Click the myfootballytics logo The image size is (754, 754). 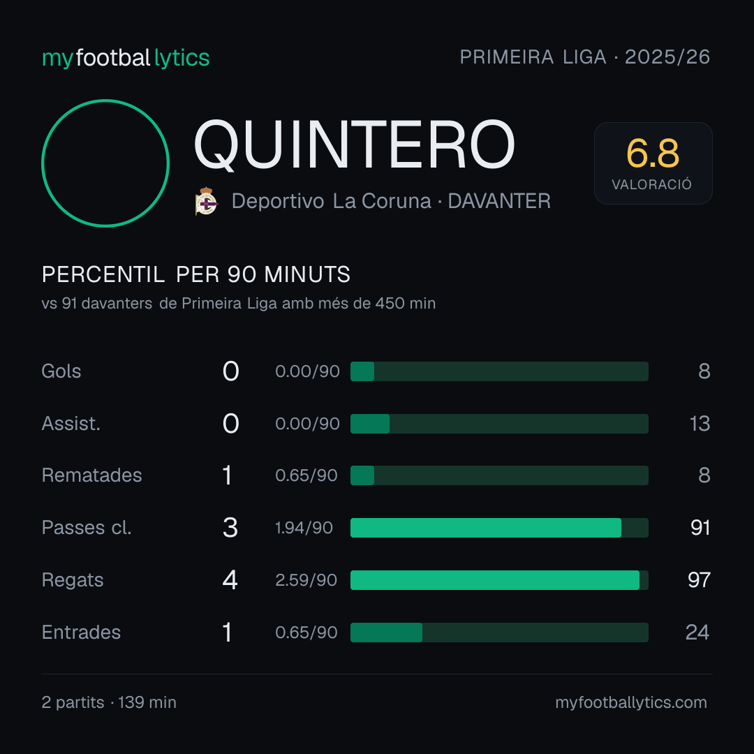126,58
